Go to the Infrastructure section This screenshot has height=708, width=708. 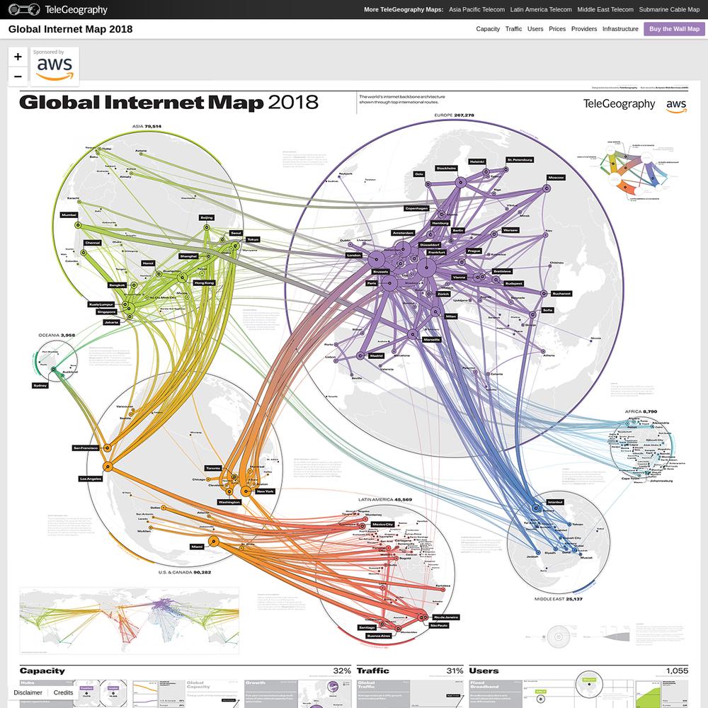tap(620, 29)
